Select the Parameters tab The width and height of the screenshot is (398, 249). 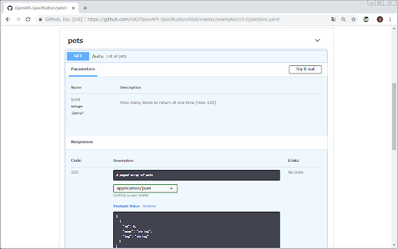tap(83, 69)
